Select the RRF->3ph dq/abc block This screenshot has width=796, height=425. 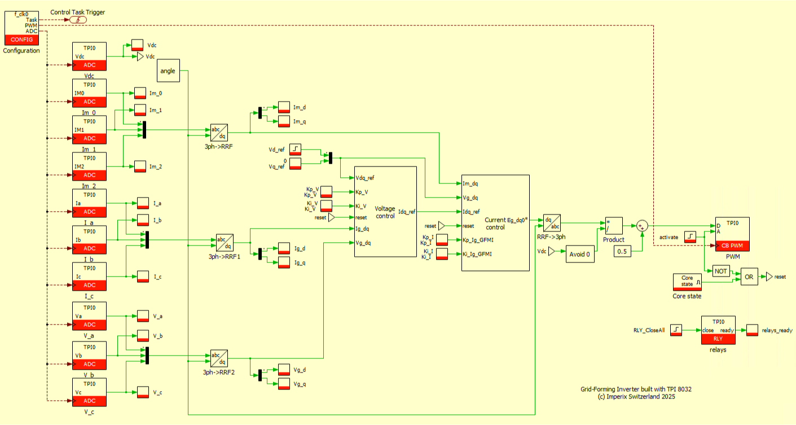[x=551, y=222]
